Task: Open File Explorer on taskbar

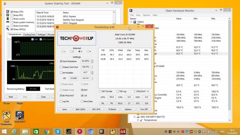Action: pyautogui.click(x=25, y=132)
